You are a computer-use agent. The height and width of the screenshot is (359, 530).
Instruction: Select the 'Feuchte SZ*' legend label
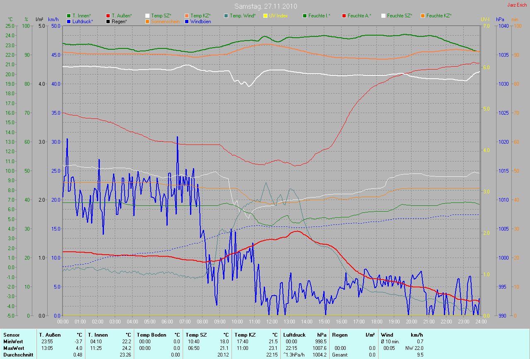[x=400, y=16]
